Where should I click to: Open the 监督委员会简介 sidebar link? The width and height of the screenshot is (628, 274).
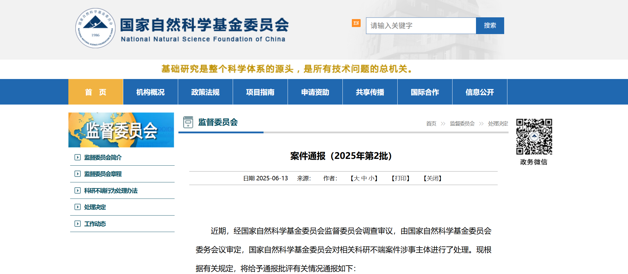(103, 157)
